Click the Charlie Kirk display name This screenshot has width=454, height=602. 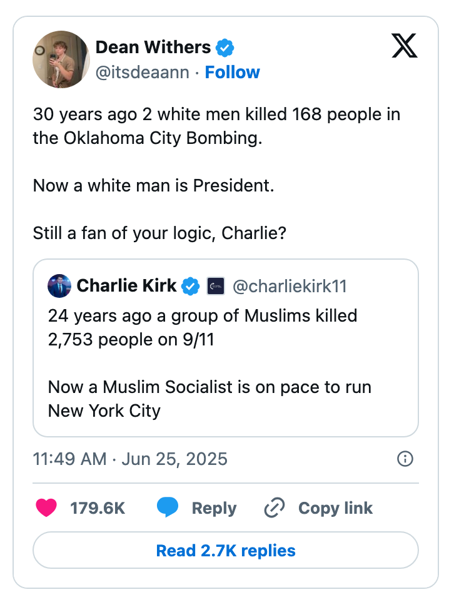(127, 286)
